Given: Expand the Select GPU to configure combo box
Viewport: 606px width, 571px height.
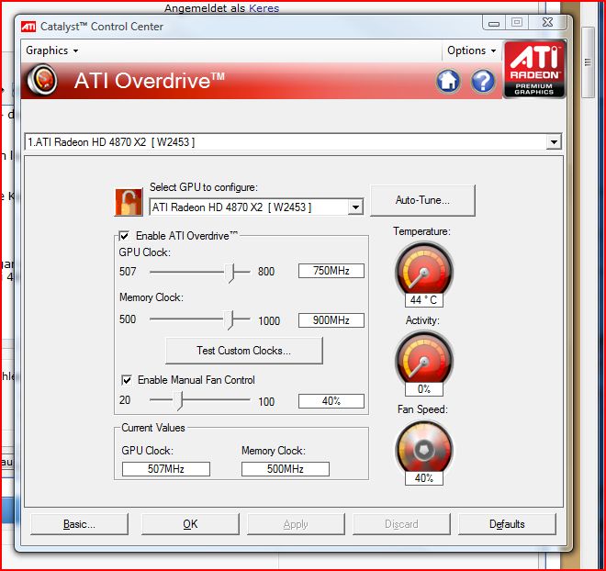Looking at the screenshot, I should [x=355, y=207].
